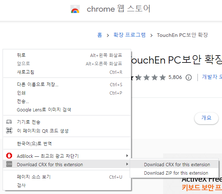The width and height of the screenshot is (222, 194).
Task: Open the 홈 breadcrumb link
Action: 100,35
